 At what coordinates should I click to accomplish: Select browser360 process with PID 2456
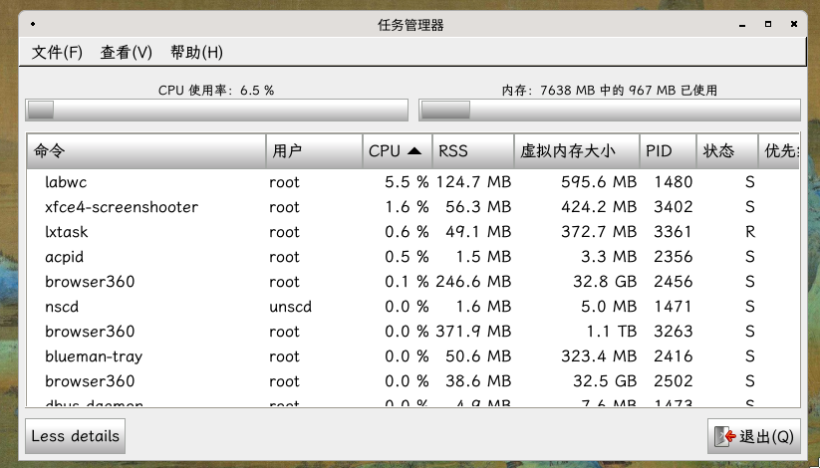tap(412, 282)
